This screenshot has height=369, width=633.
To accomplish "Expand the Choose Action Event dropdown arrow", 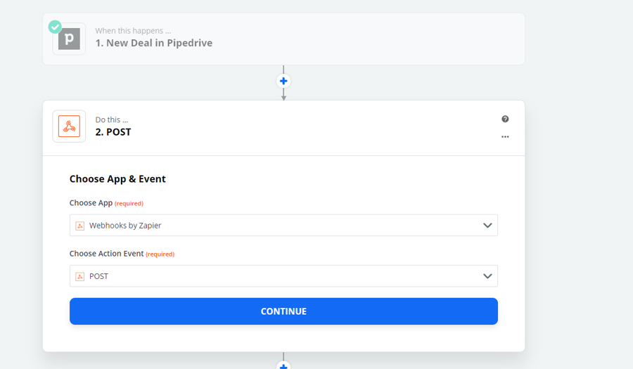I will pos(487,276).
